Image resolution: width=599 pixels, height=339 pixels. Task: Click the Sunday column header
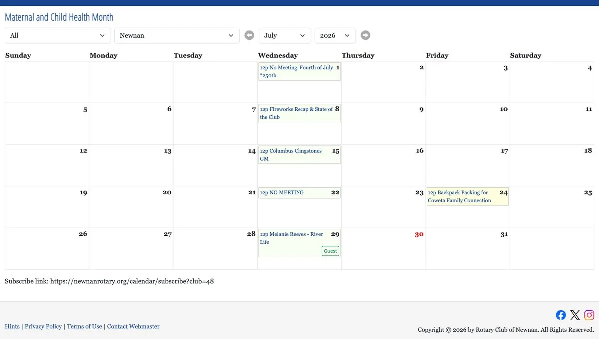(18, 55)
